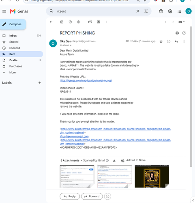The image size is (195, 203).
Task: Click in the in:sent search field
Action: [94, 11]
